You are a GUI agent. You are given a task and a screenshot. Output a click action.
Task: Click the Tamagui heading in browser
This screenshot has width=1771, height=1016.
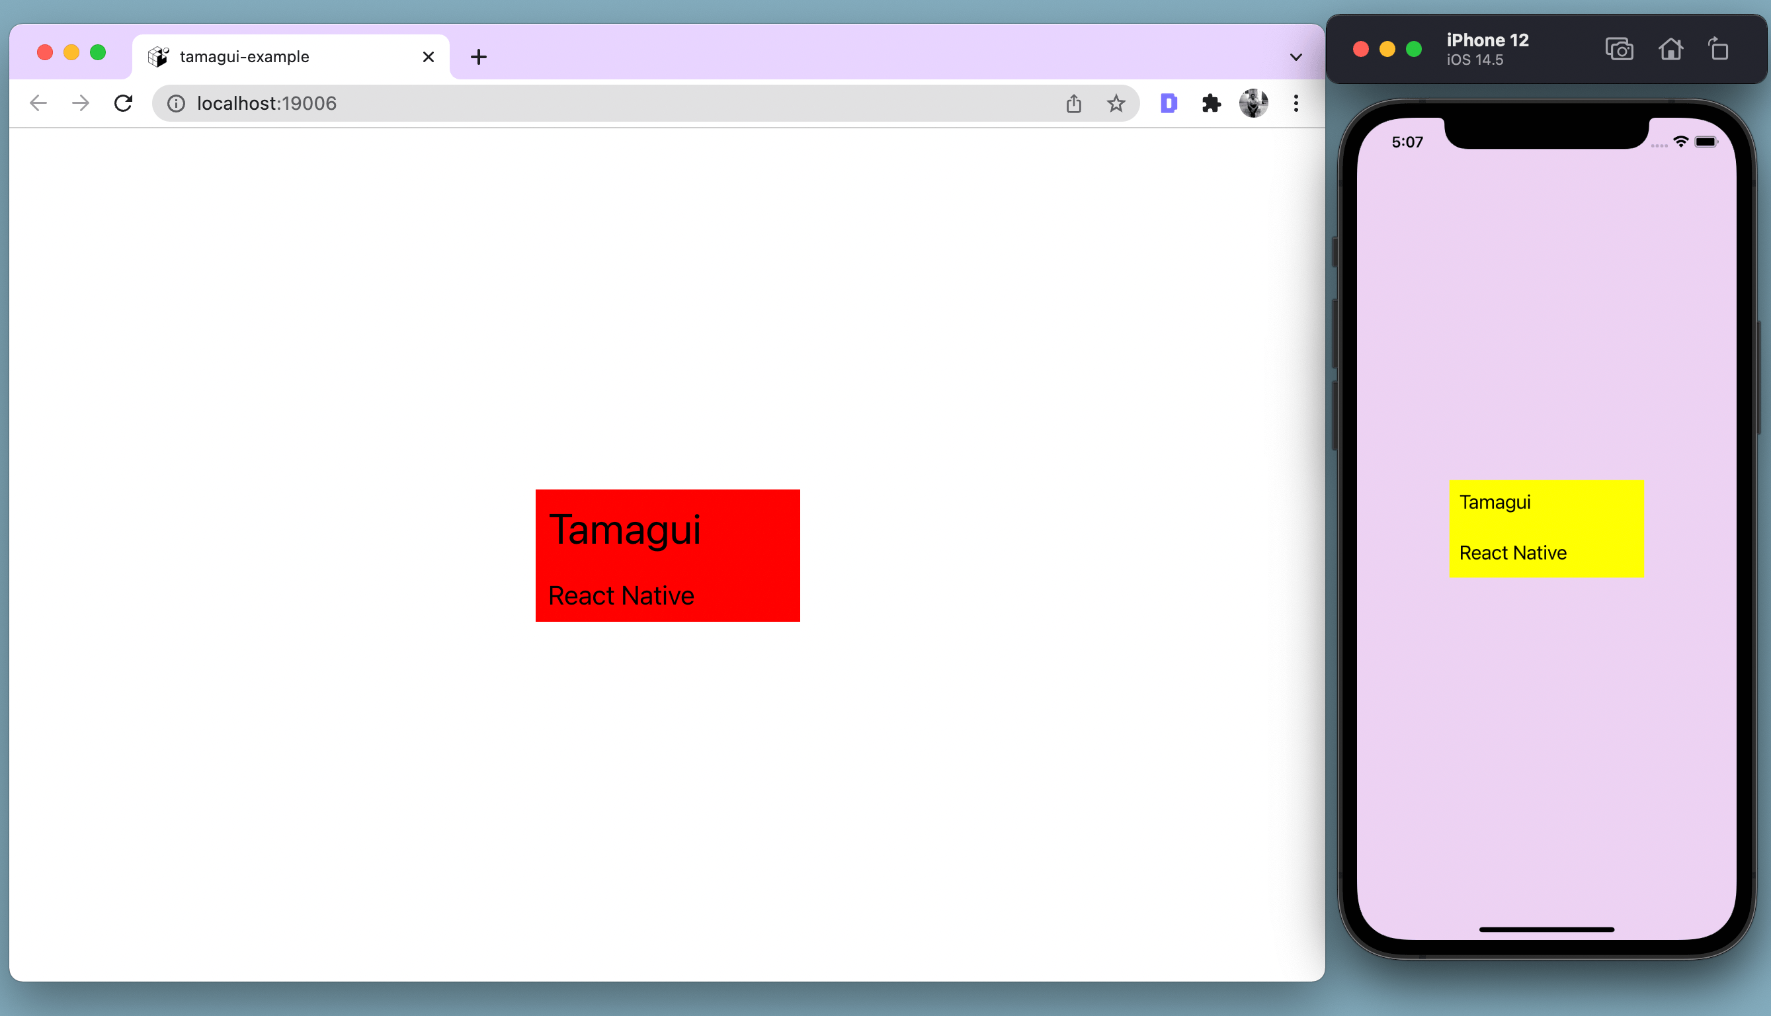coord(625,530)
